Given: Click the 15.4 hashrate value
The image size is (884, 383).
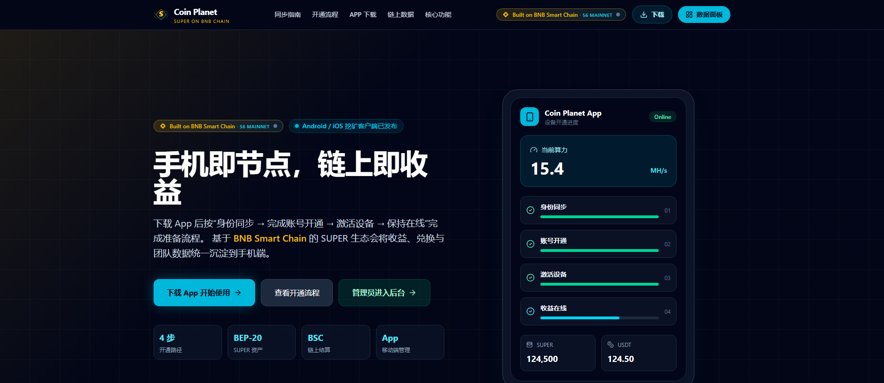Looking at the screenshot, I should (x=547, y=169).
